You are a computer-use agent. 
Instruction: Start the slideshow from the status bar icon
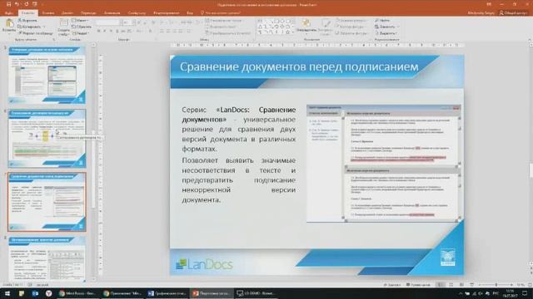click(472, 285)
